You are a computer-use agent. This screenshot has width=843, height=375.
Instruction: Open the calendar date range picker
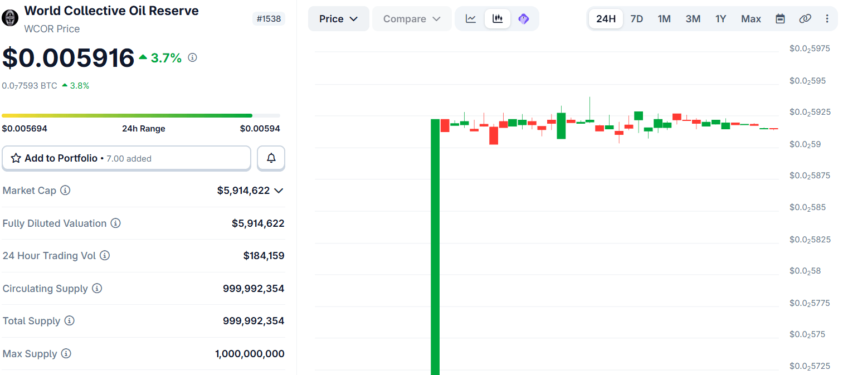click(780, 19)
